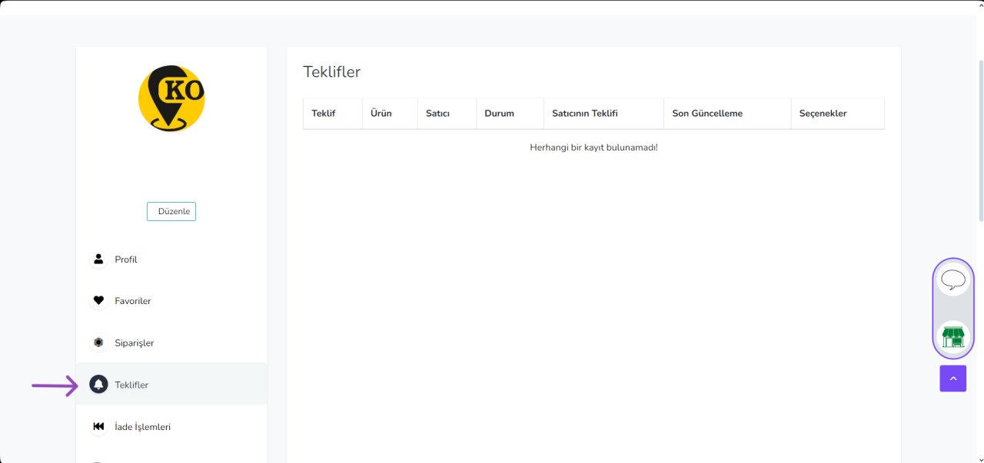Click the Profil person icon
Image resolution: width=984 pixels, height=463 pixels.
[x=98, y=260]
